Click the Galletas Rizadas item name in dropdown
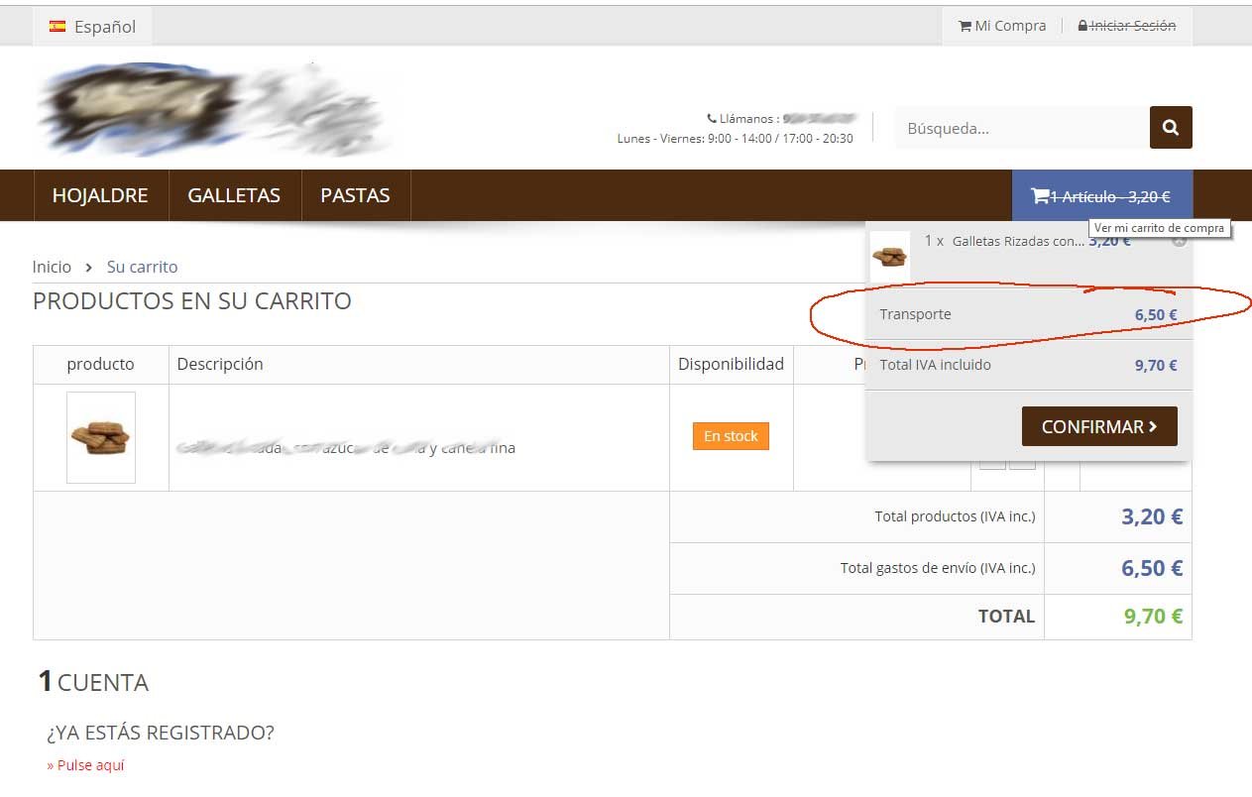Viewport: 1252px width, 797px height. pos(1018,241)
